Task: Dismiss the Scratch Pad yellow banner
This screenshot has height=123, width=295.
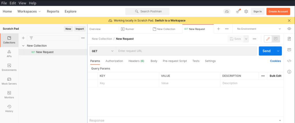Action: click(289, 21)
